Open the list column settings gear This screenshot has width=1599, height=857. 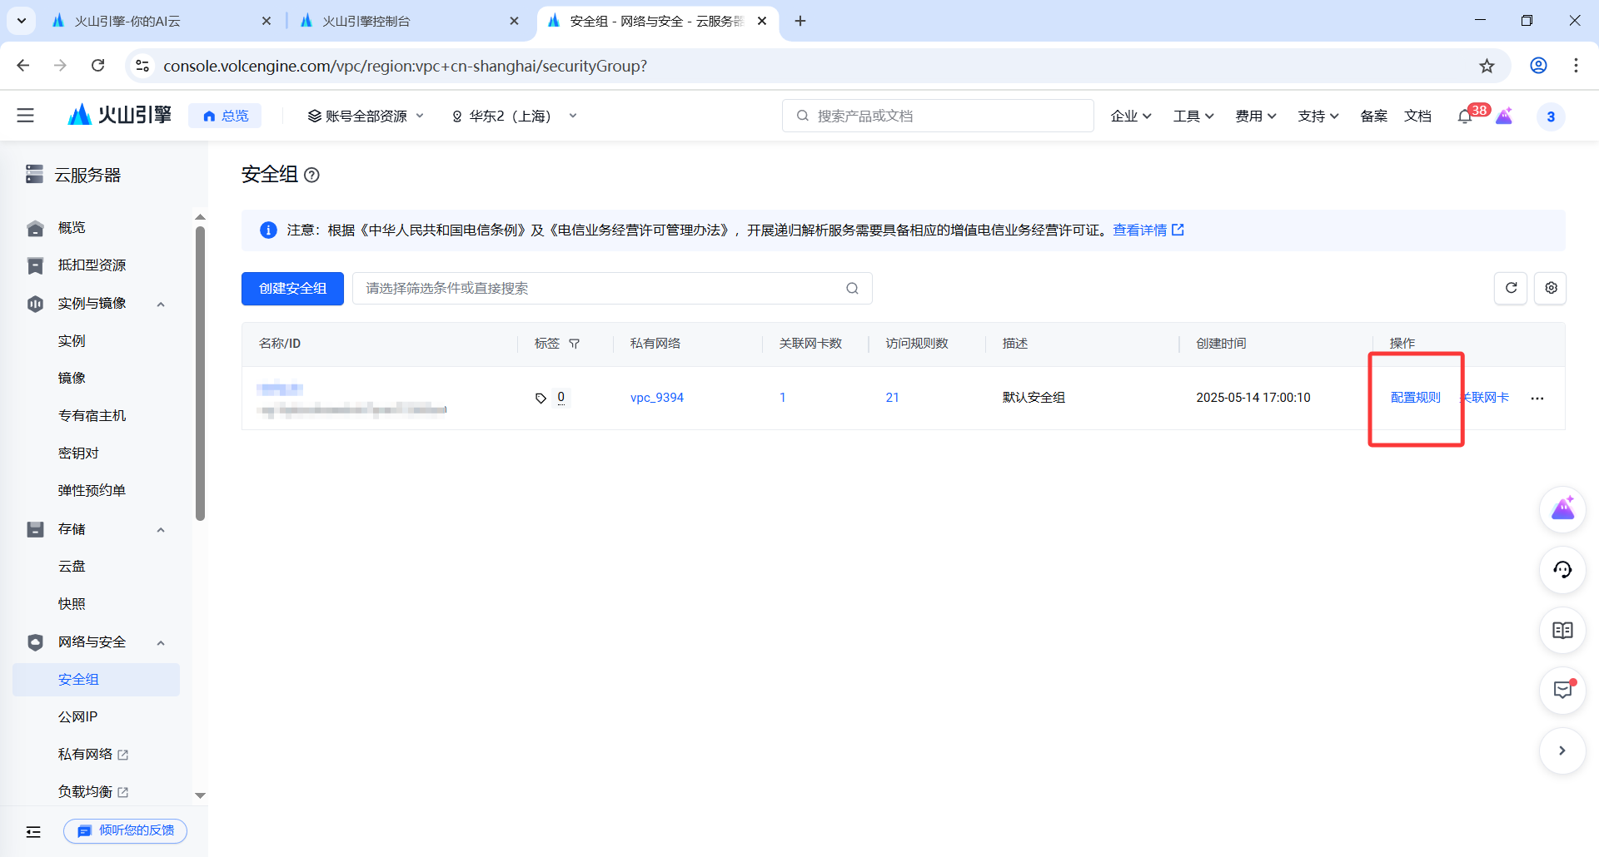(1551, 288)
